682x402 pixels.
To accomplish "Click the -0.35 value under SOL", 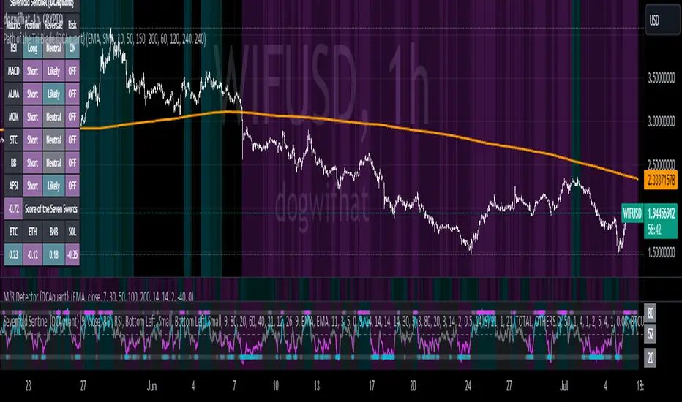I will pos(72,254).
